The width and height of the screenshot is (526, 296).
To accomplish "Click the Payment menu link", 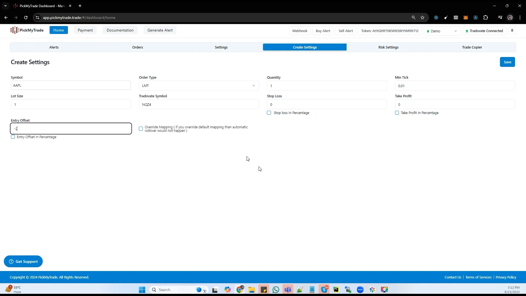I will 85,30.
